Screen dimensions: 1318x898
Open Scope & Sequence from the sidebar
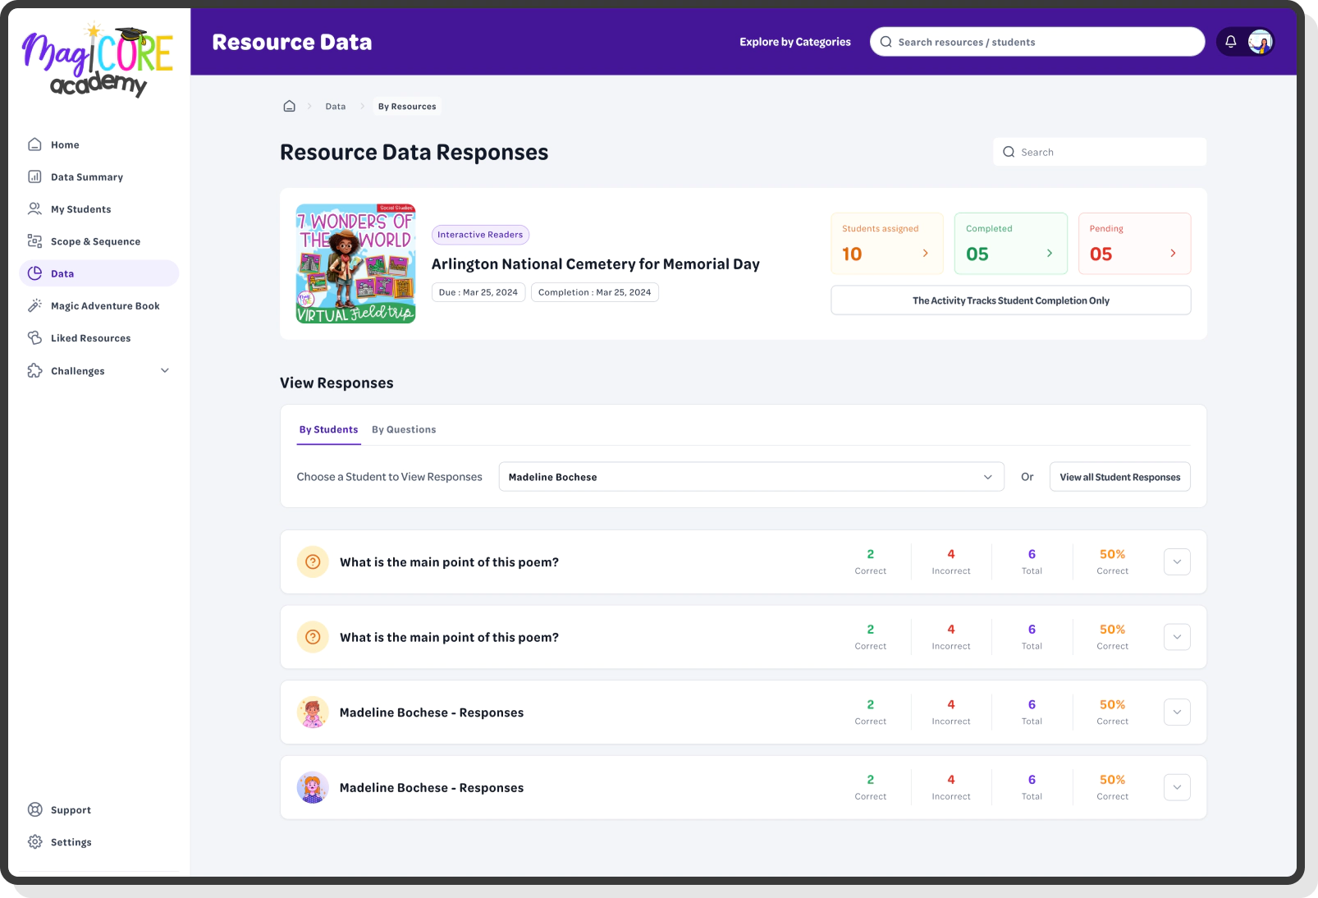[95, 241]
